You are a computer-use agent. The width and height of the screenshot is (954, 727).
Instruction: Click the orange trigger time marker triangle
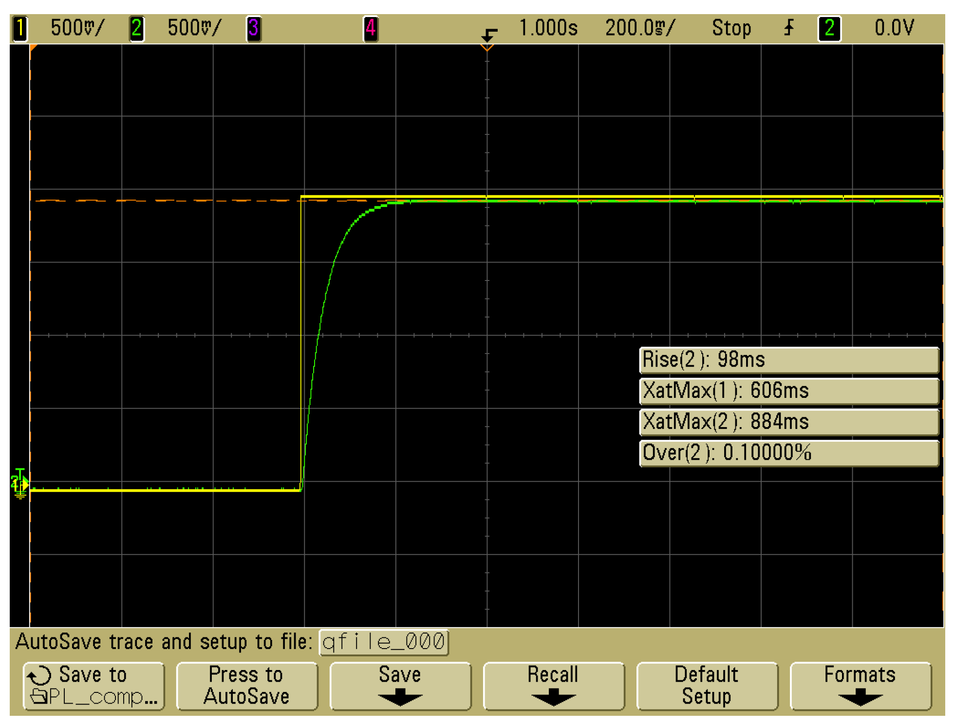(x=487, y=47)
